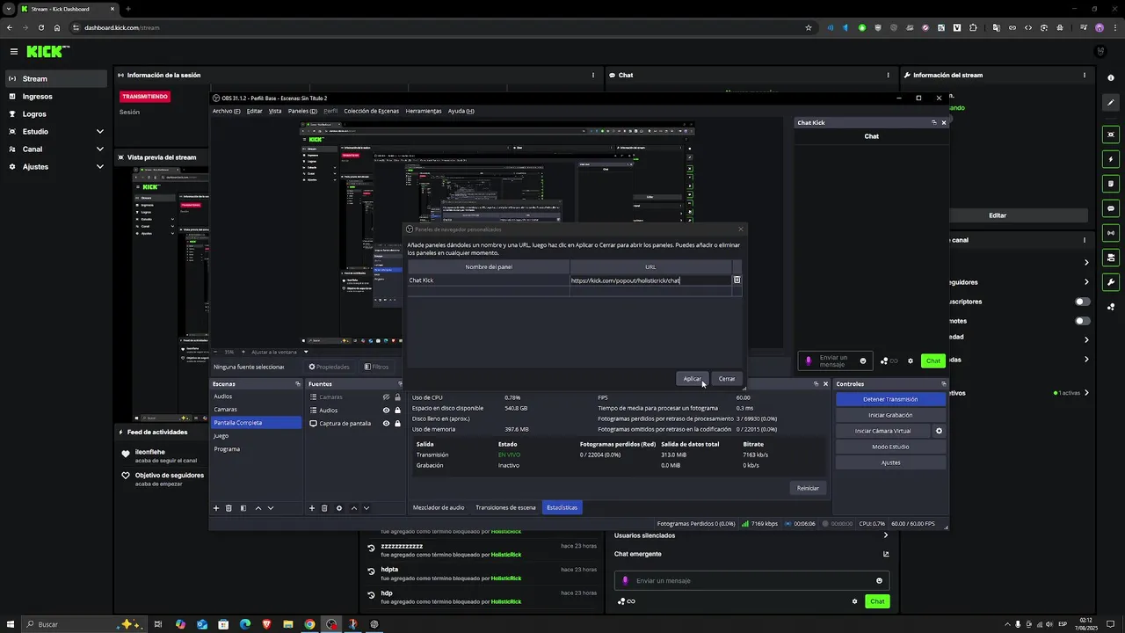Viewport: 1125px width, 633px height.
Task: Switch to Mezclador de audio tab
Action: pyautogui.click(x=439, y=507)
